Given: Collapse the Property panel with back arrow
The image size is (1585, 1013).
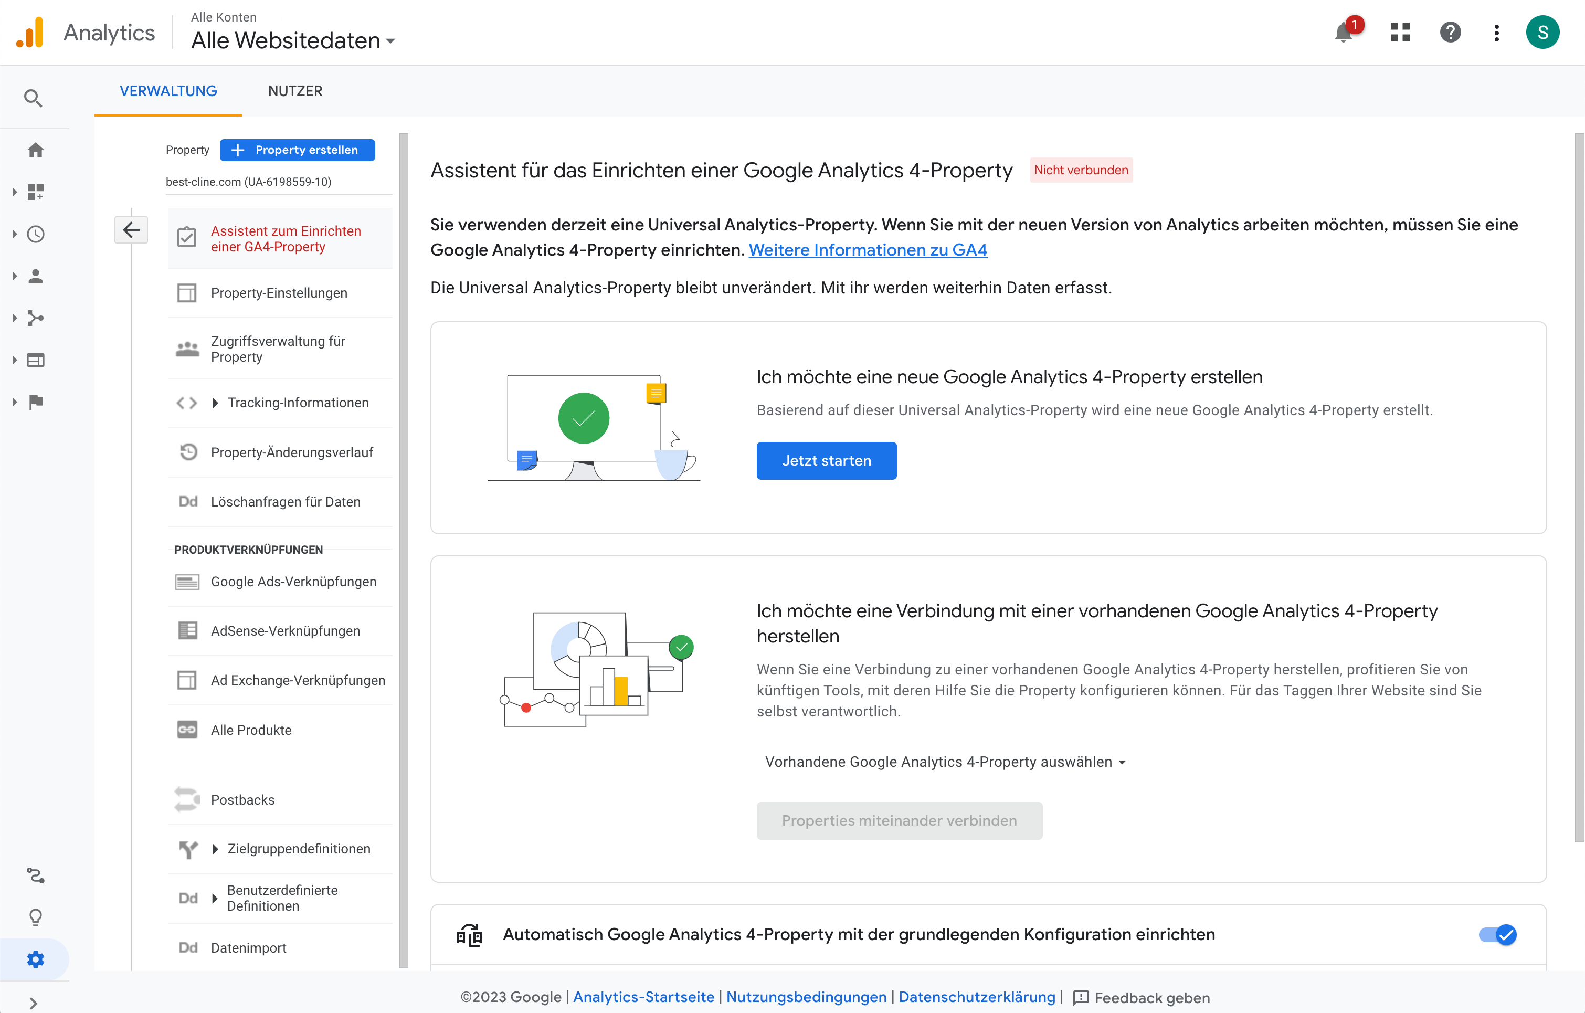Looking at the screenshot, I should click(x=131, y=230).
